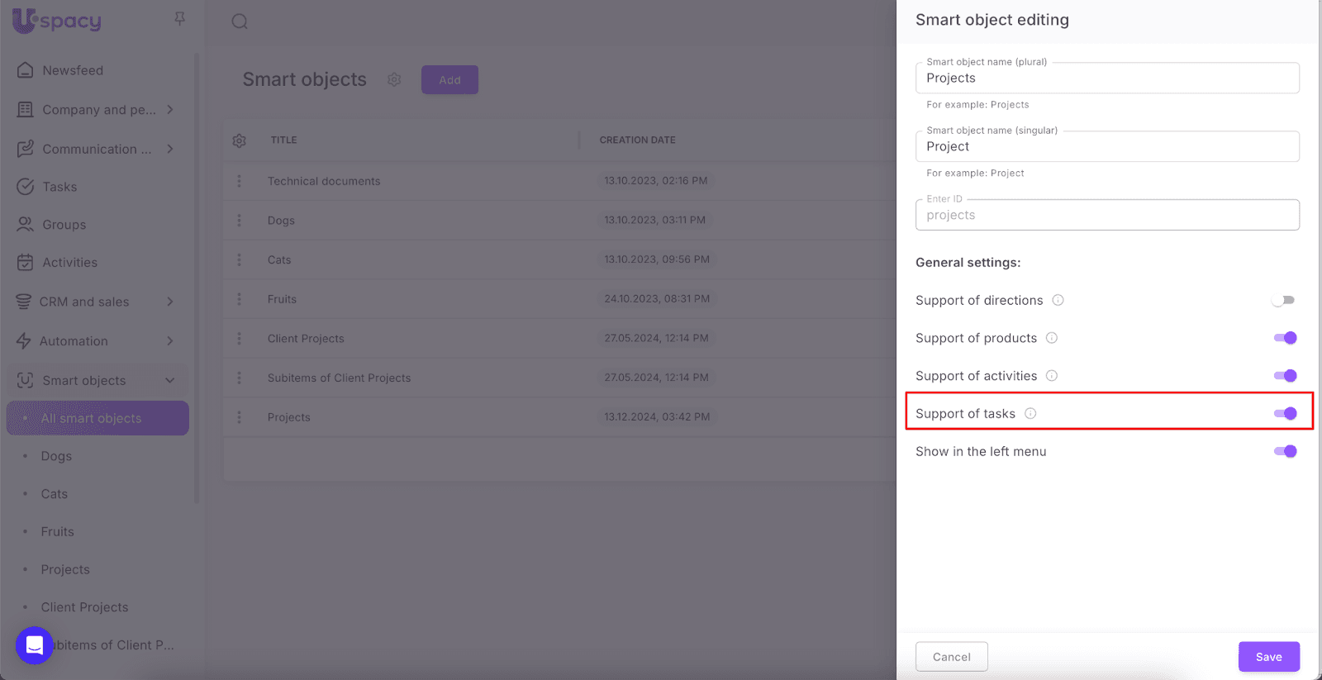The width and height of the screenshot is (1322, 680).
Task: Click info icon beside Support of products
Action: tap(1052, 338)
